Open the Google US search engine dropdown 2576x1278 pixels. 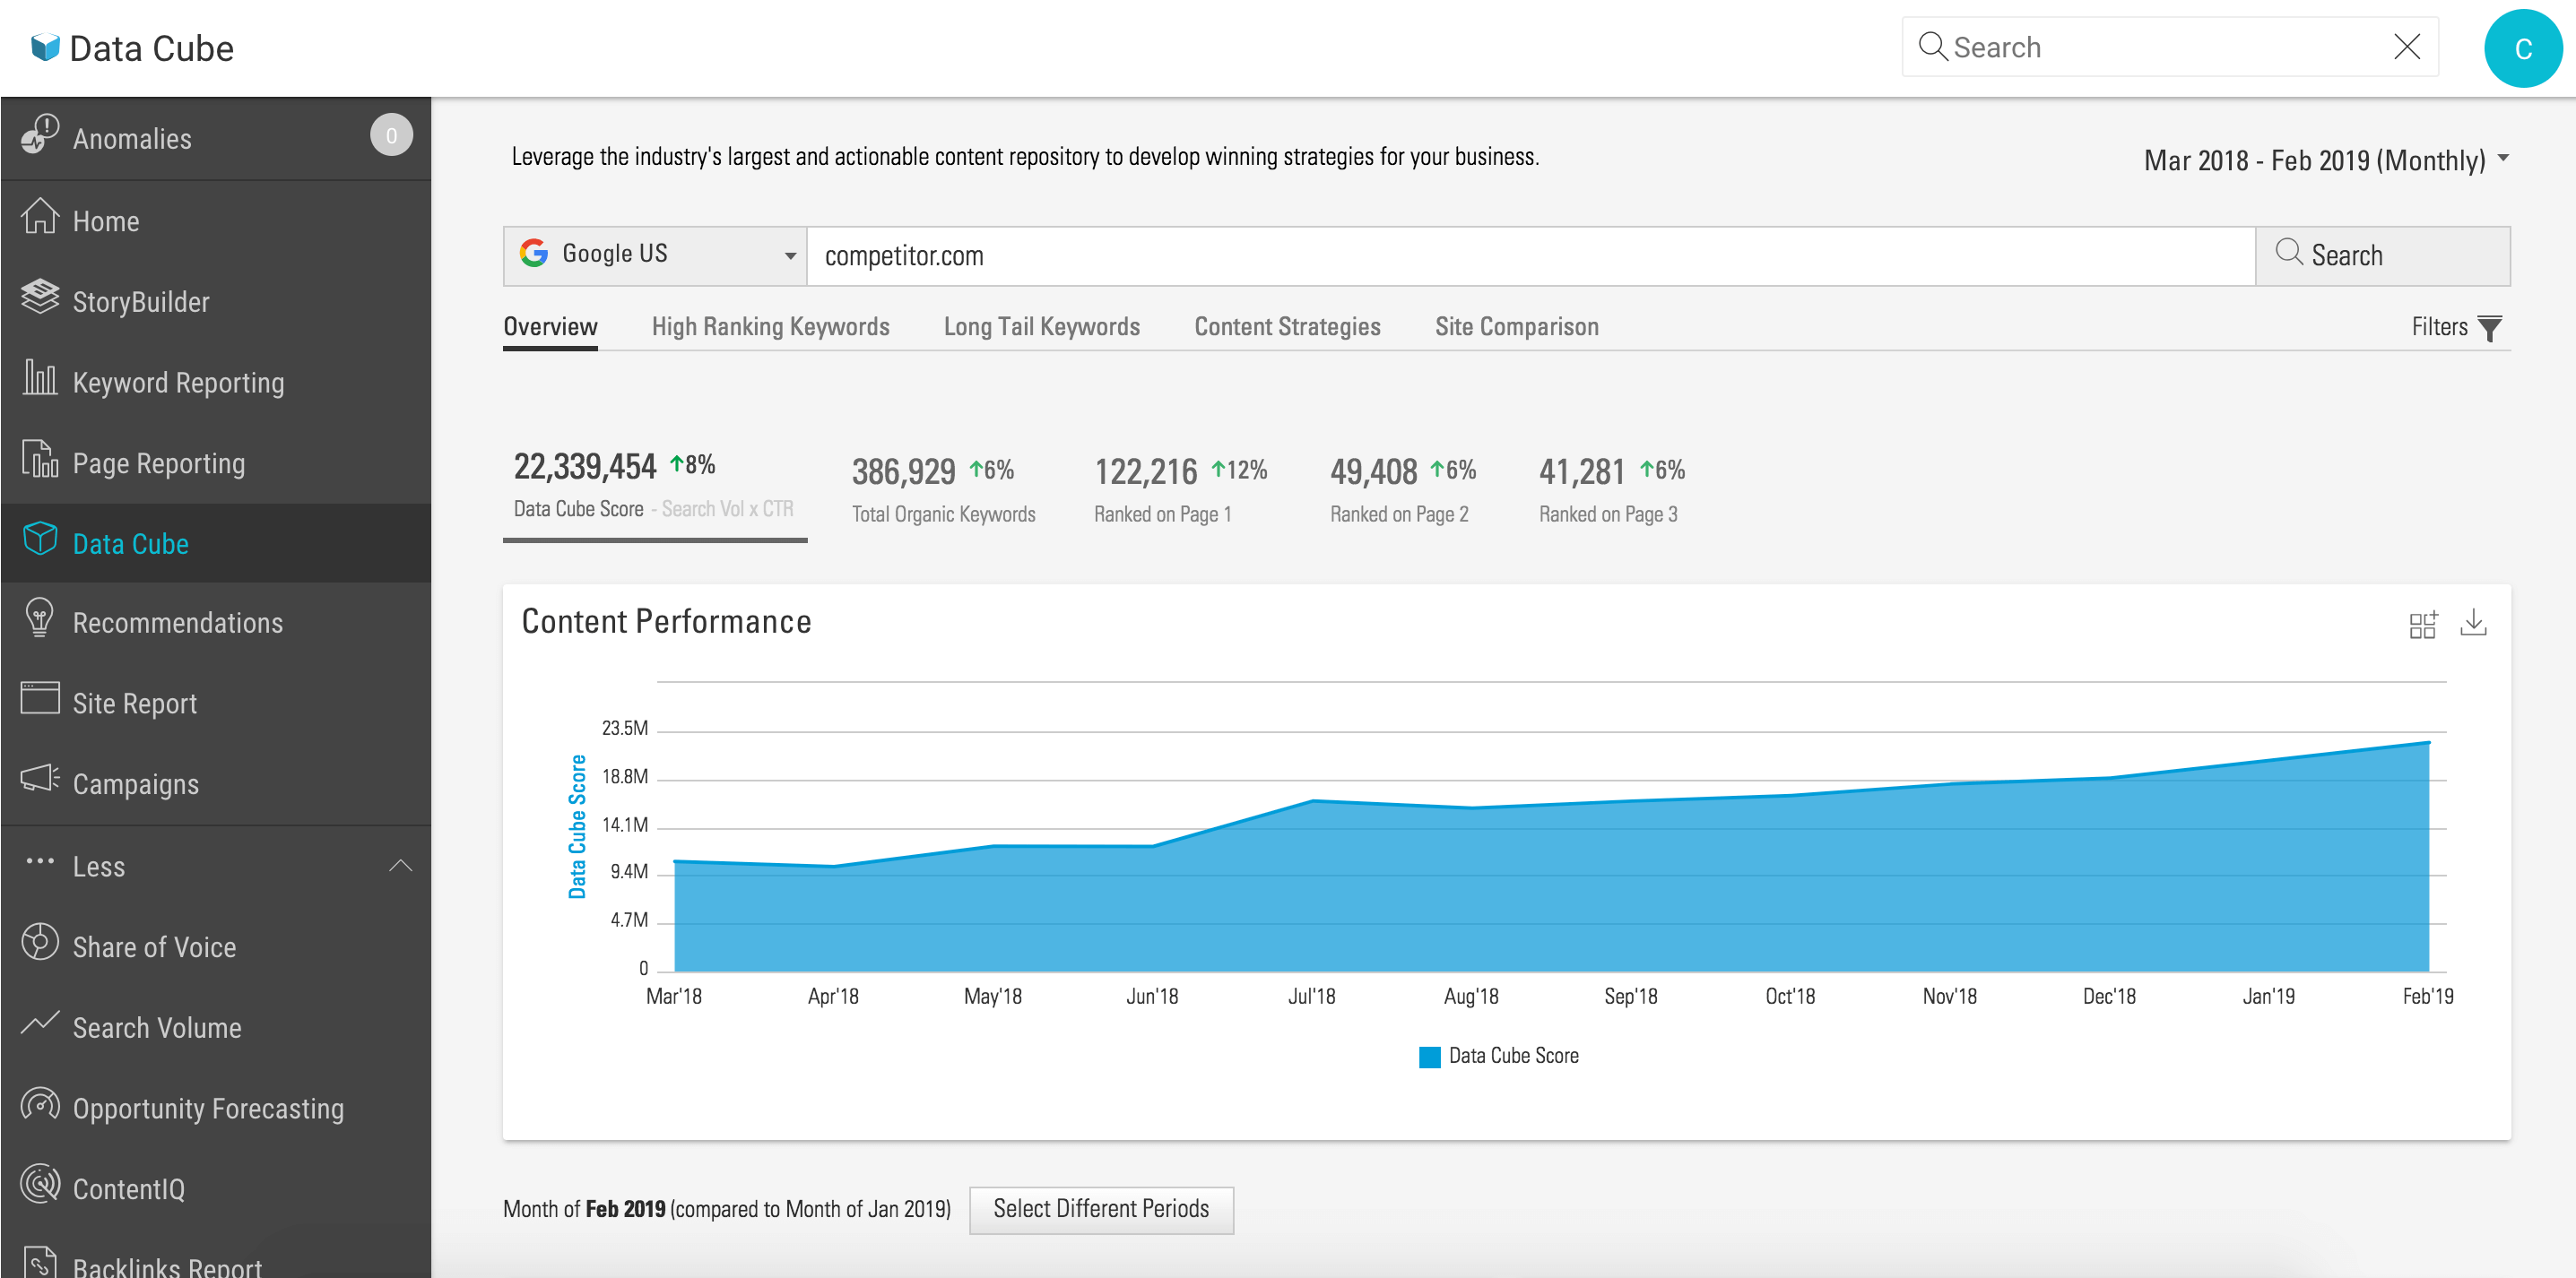(655, 255)
